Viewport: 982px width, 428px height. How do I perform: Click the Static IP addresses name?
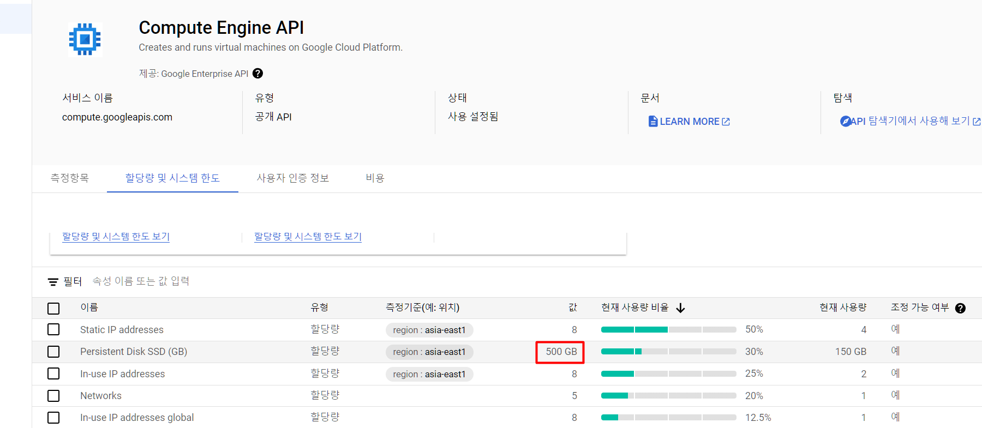tap(122, 330)
